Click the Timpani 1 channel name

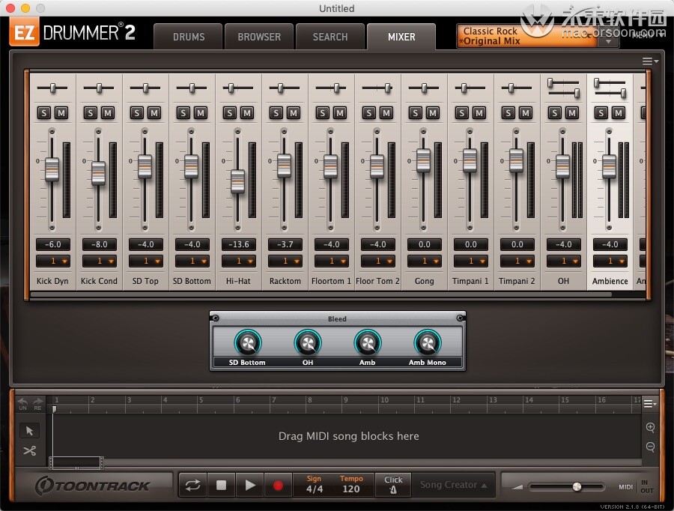pos(470,281)
